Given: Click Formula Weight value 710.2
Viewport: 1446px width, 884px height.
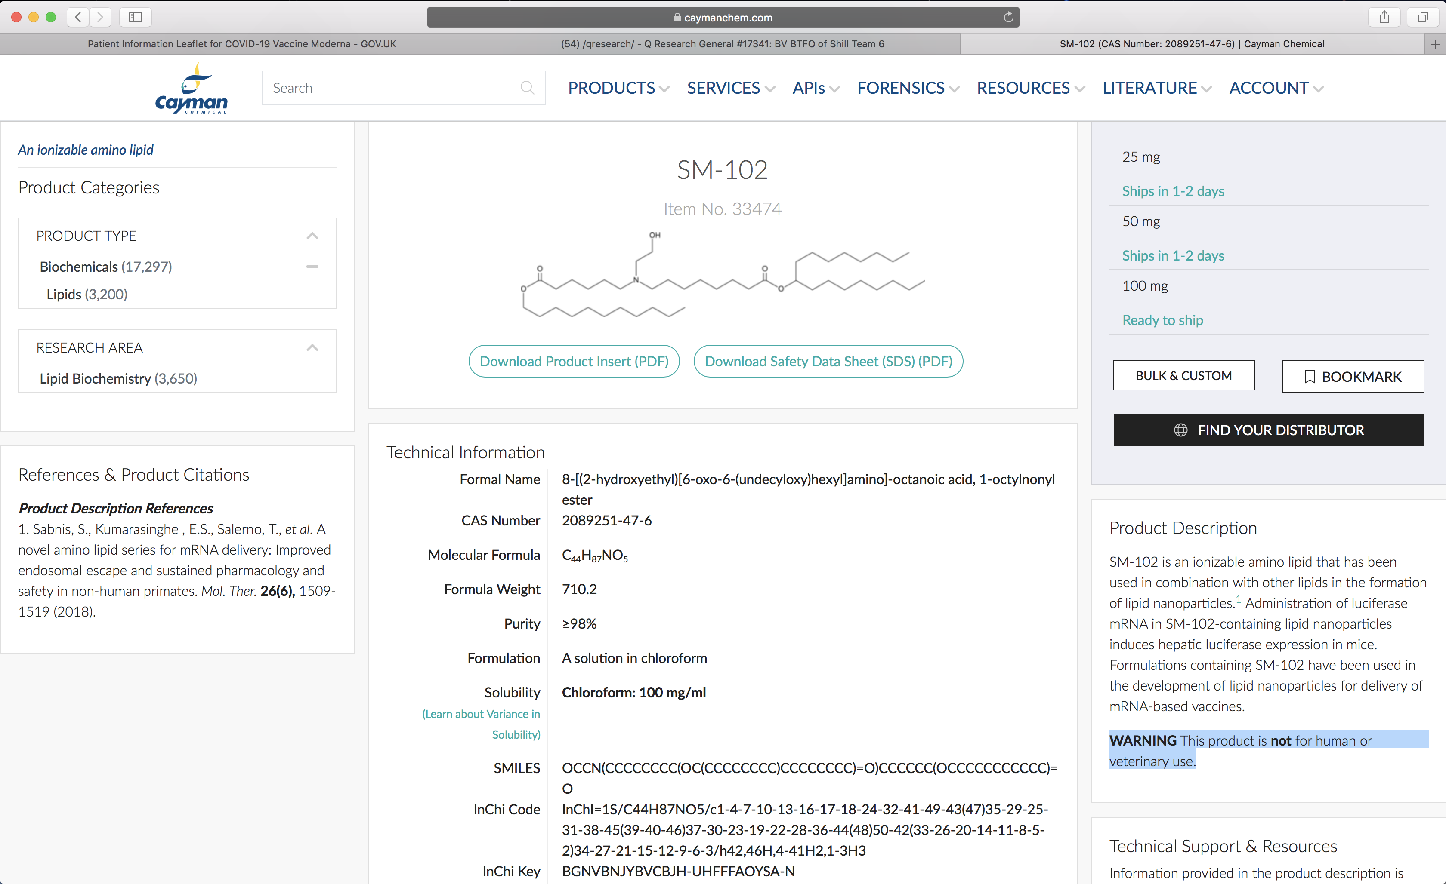Looking at the screenshot, I should (x=579, y=589).
